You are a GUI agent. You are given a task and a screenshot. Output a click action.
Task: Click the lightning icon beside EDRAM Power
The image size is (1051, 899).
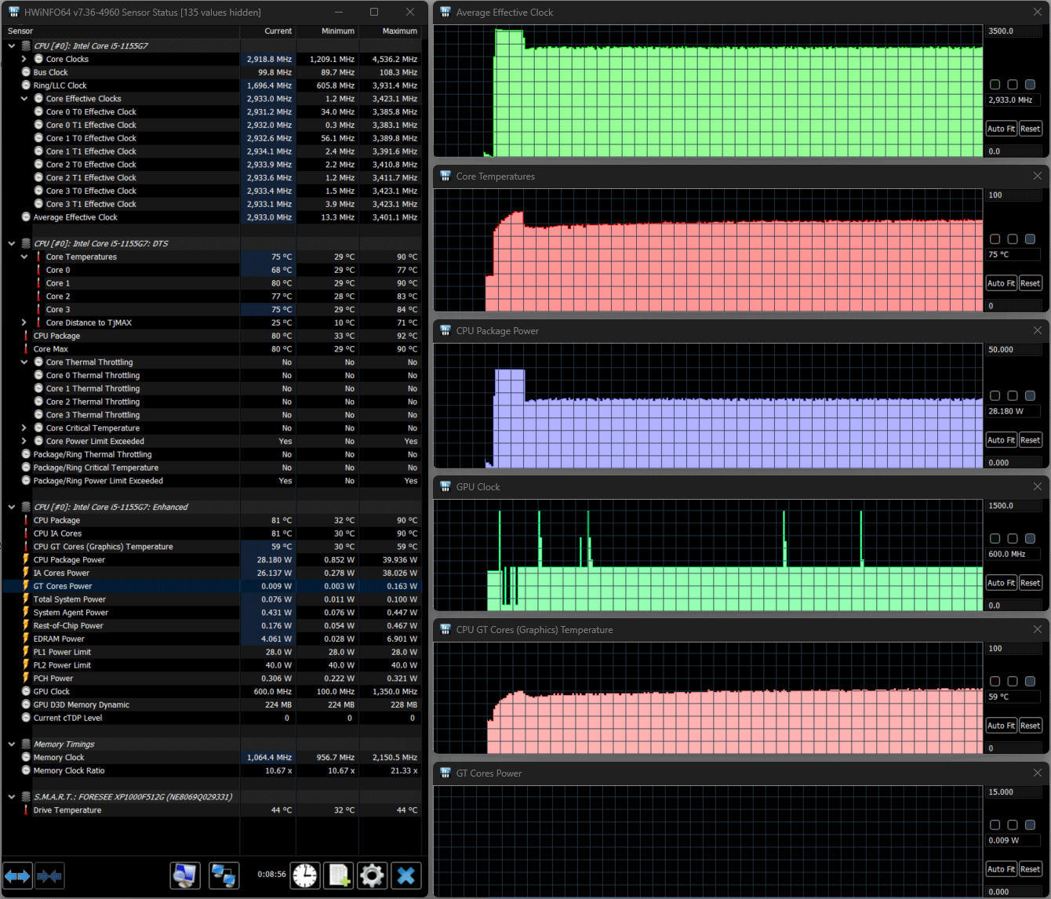(26, 639)
